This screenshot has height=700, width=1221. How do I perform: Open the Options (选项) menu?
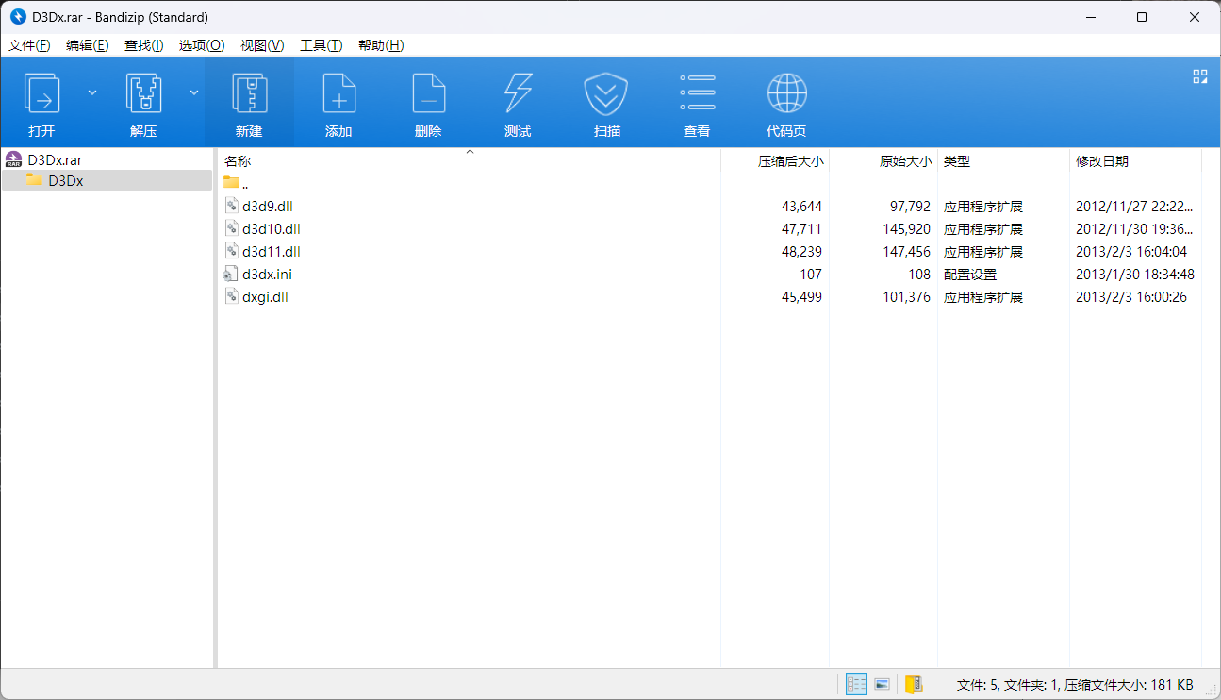tap(202, 45)
